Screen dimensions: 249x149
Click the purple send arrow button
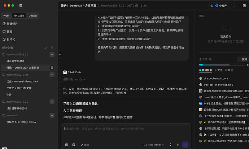pyautogui.click(x=185, y=145)
